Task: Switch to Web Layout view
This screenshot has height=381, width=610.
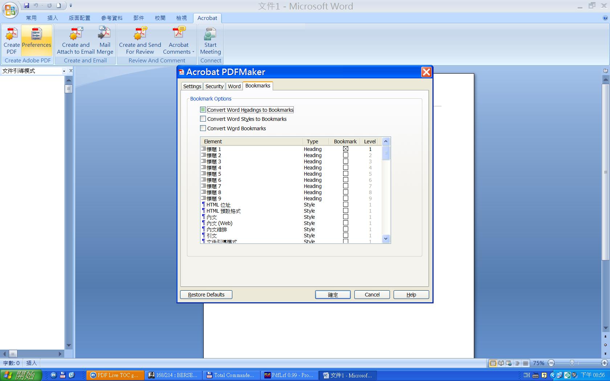Action: click(509, 363)
